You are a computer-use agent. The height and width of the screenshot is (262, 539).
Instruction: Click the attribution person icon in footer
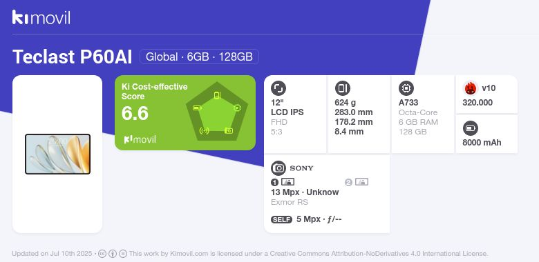click(x=113, y=254)
